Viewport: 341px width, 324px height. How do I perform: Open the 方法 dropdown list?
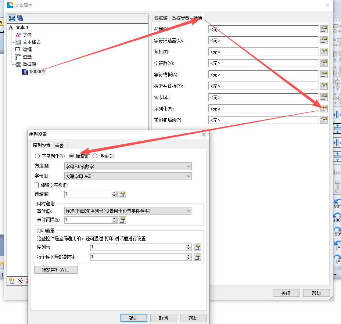(128, 166)
